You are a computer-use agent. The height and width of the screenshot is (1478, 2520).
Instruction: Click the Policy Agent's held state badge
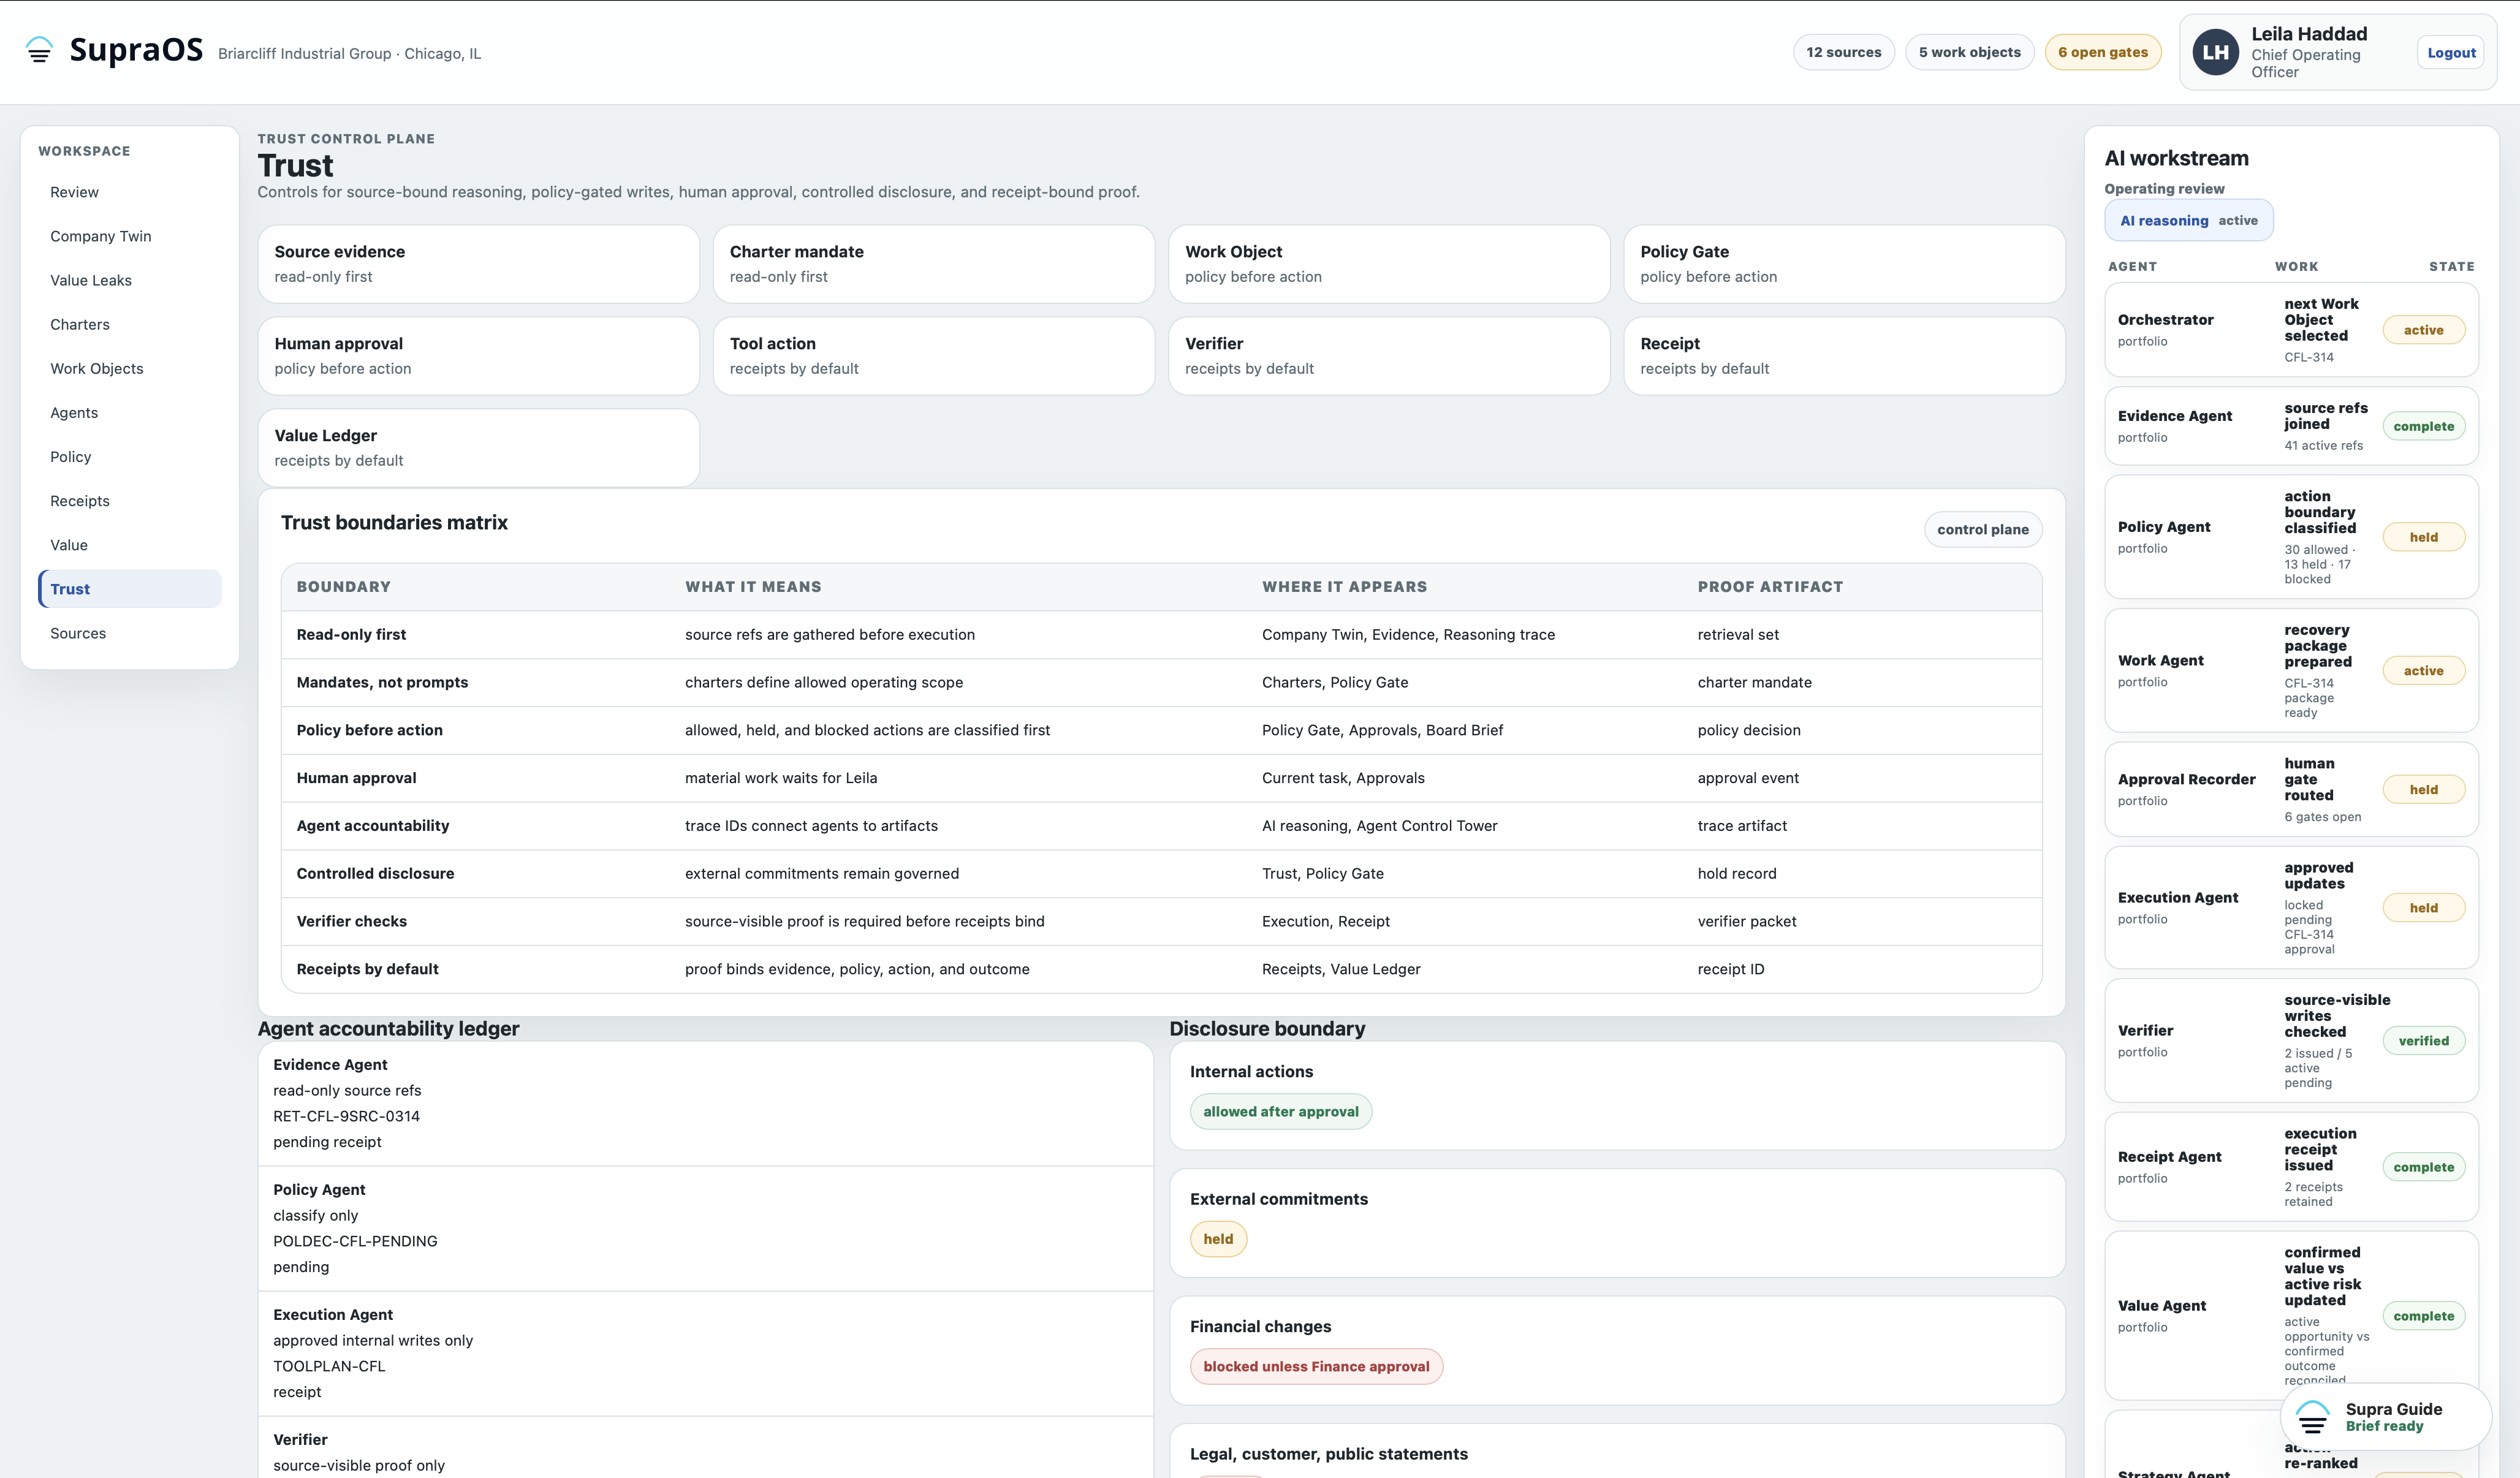click(x=2423, y=537)
